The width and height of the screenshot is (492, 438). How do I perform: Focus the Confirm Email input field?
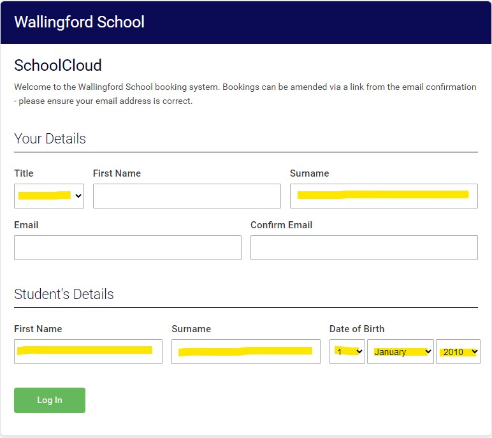click(x=364, y=248)
